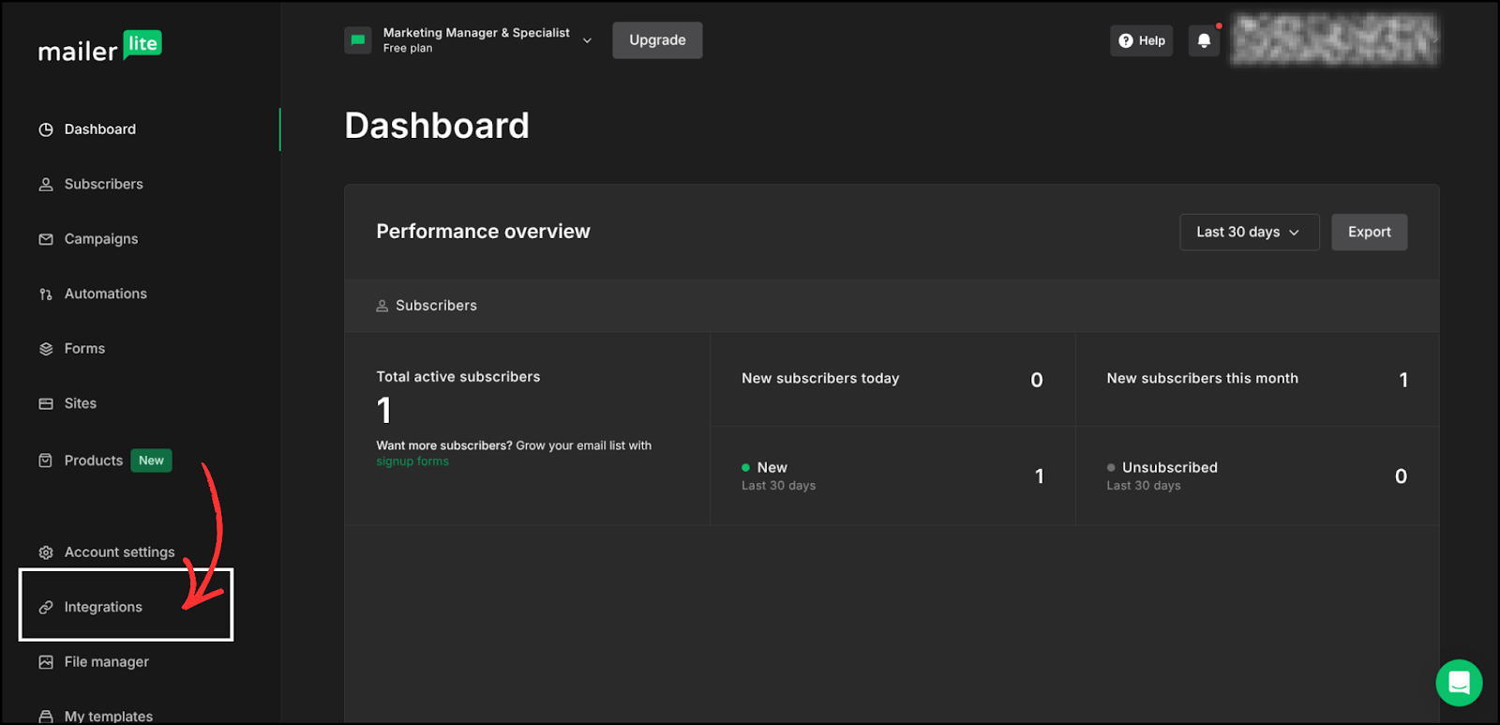Screen dimensions: 1500x725
Task: Click the Total active subscribers text
Action: pyautogui.click(x=458, y=377)
